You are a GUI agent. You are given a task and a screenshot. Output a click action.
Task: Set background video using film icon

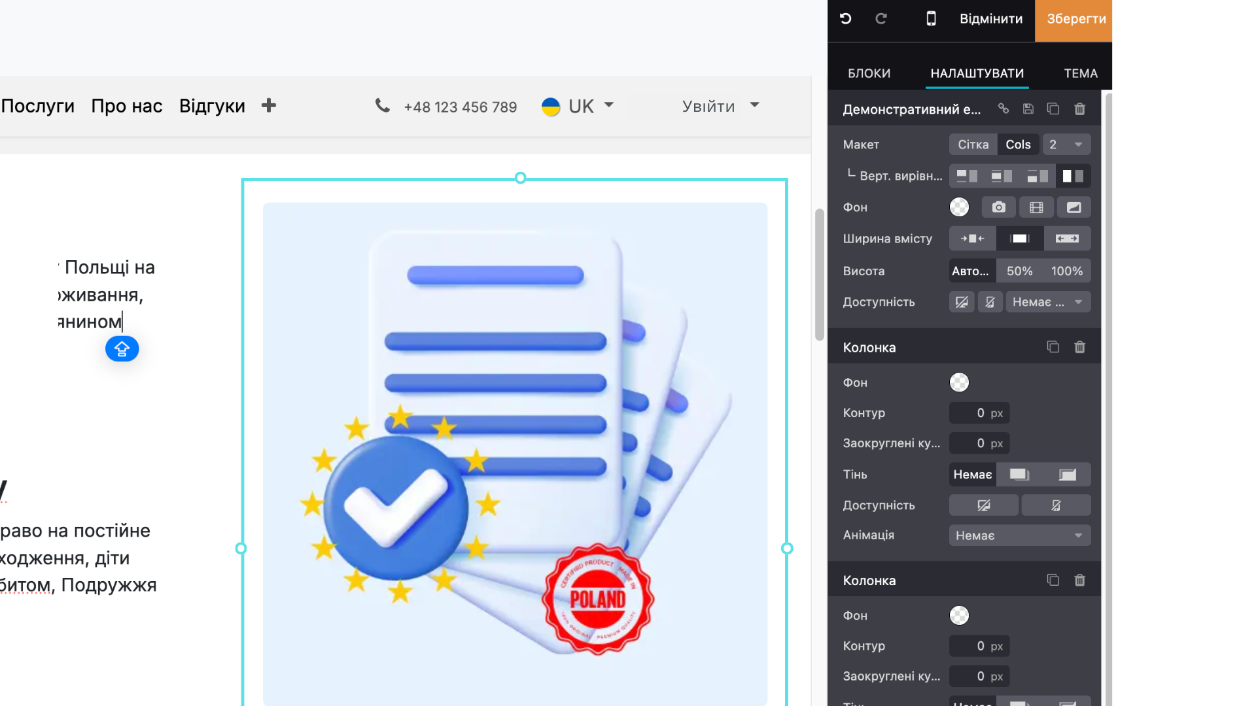pos(1036,207)
